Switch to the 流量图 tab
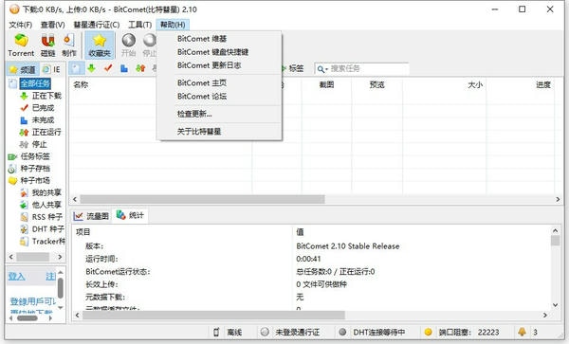Image resolution: width=569 pixels, height=344 pixels. point(91,216)
